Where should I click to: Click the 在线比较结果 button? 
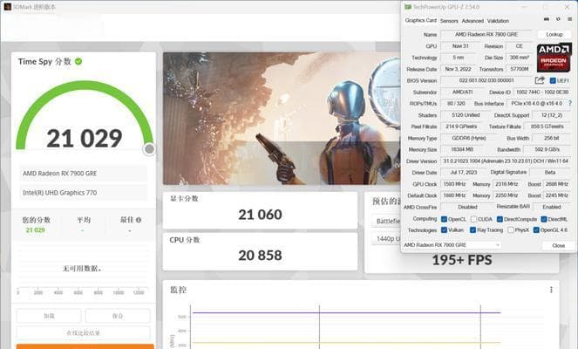tap(84, 332)
